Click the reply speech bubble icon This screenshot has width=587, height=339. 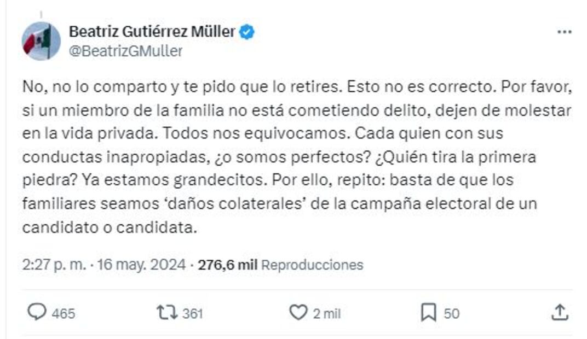(x=37, y=313)
